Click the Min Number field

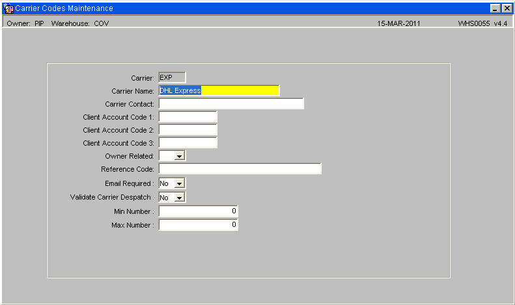click(x=199, y=211)
